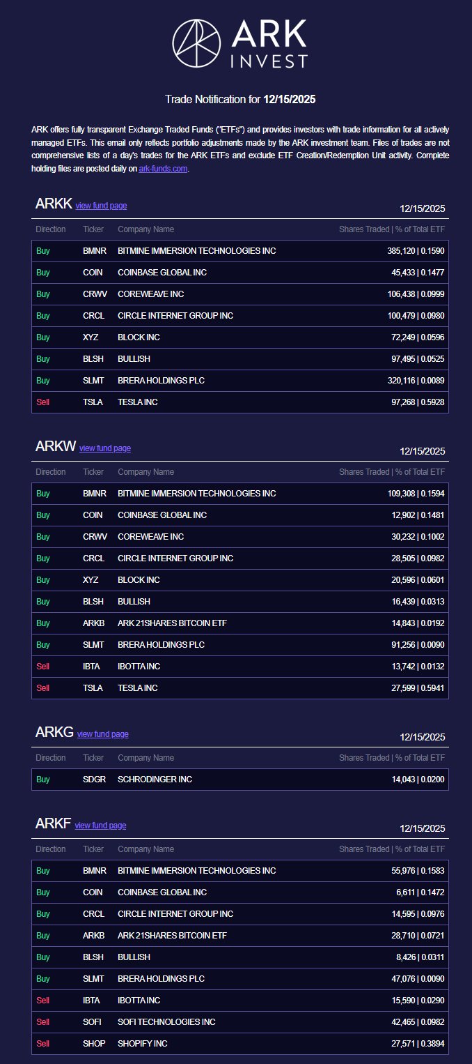The width and height of the screenshot is (472, 1064).
Task: Select the SCHRODINGER INC row in ARKG
Action: click(240, 780)
